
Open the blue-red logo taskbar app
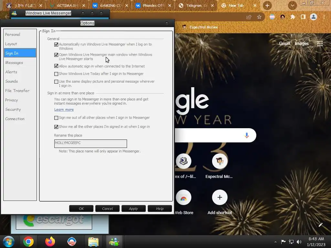[71, 242]
